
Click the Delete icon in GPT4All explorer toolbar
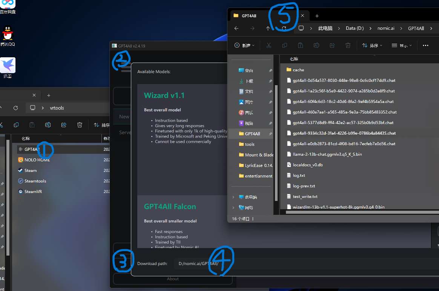(348, 45)
